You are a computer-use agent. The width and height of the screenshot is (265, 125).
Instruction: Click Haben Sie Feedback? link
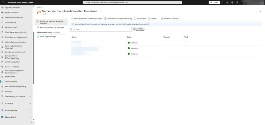pos(170,19)
